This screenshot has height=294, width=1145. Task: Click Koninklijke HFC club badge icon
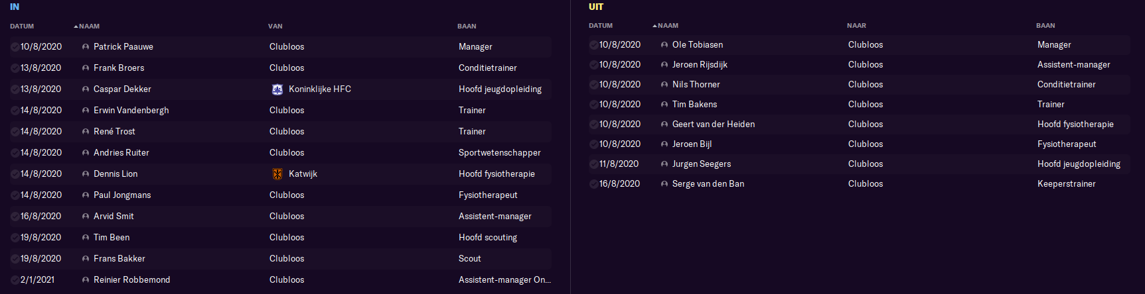(x=277, y=89)
